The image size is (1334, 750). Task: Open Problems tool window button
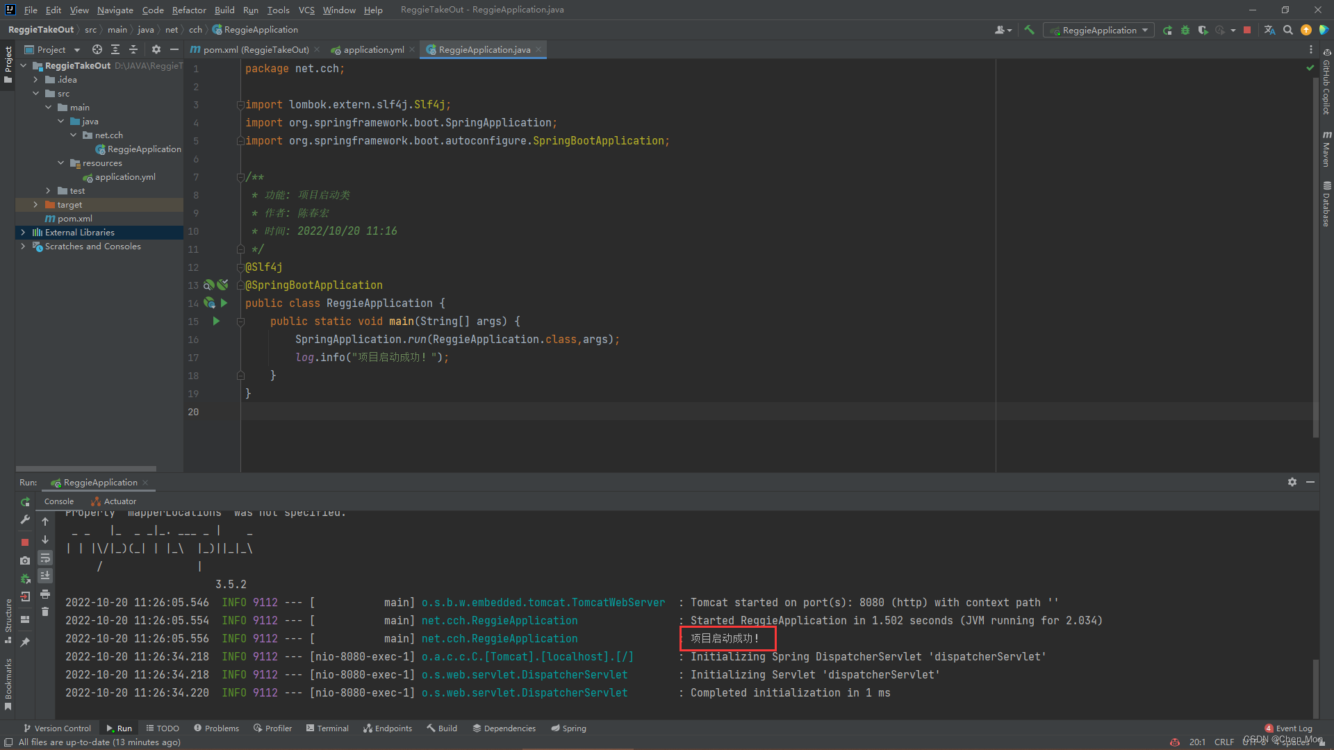click(216, 728)
